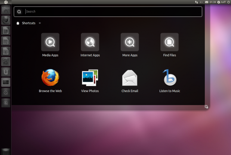Click the Listen to Music label
Screen dimensions: 231x155
click(x=169, y=91)
